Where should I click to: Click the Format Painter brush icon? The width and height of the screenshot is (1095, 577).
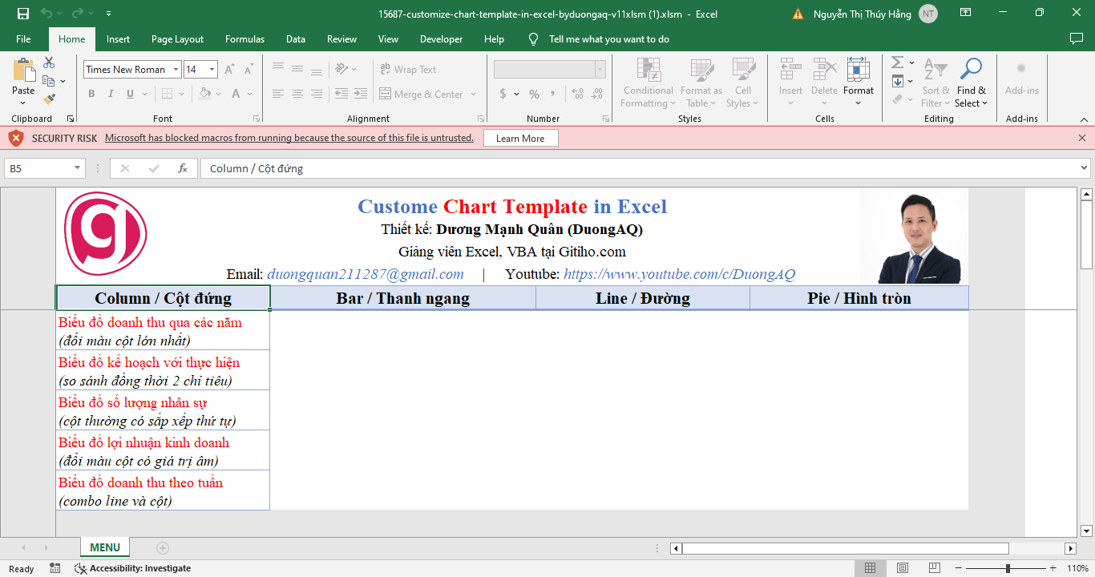click(49, 99)
